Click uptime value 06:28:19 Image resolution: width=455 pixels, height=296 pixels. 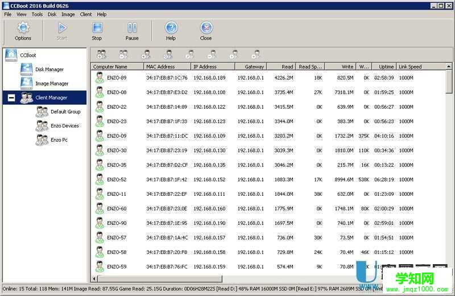pos(384,179)
